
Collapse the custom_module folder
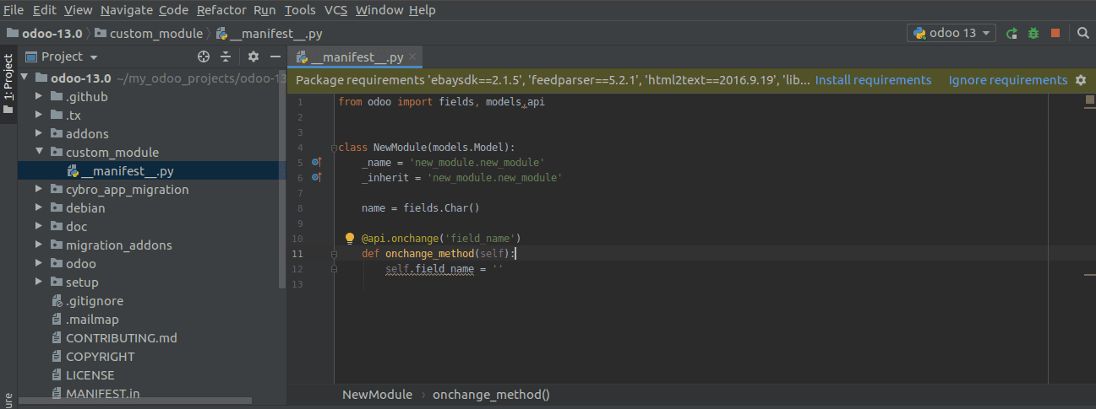39,153
